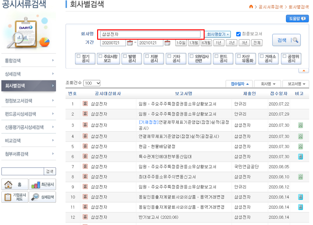Click the 홈 house icon button
The width and height of the screenshot is (313, 225).
[15, 184]
